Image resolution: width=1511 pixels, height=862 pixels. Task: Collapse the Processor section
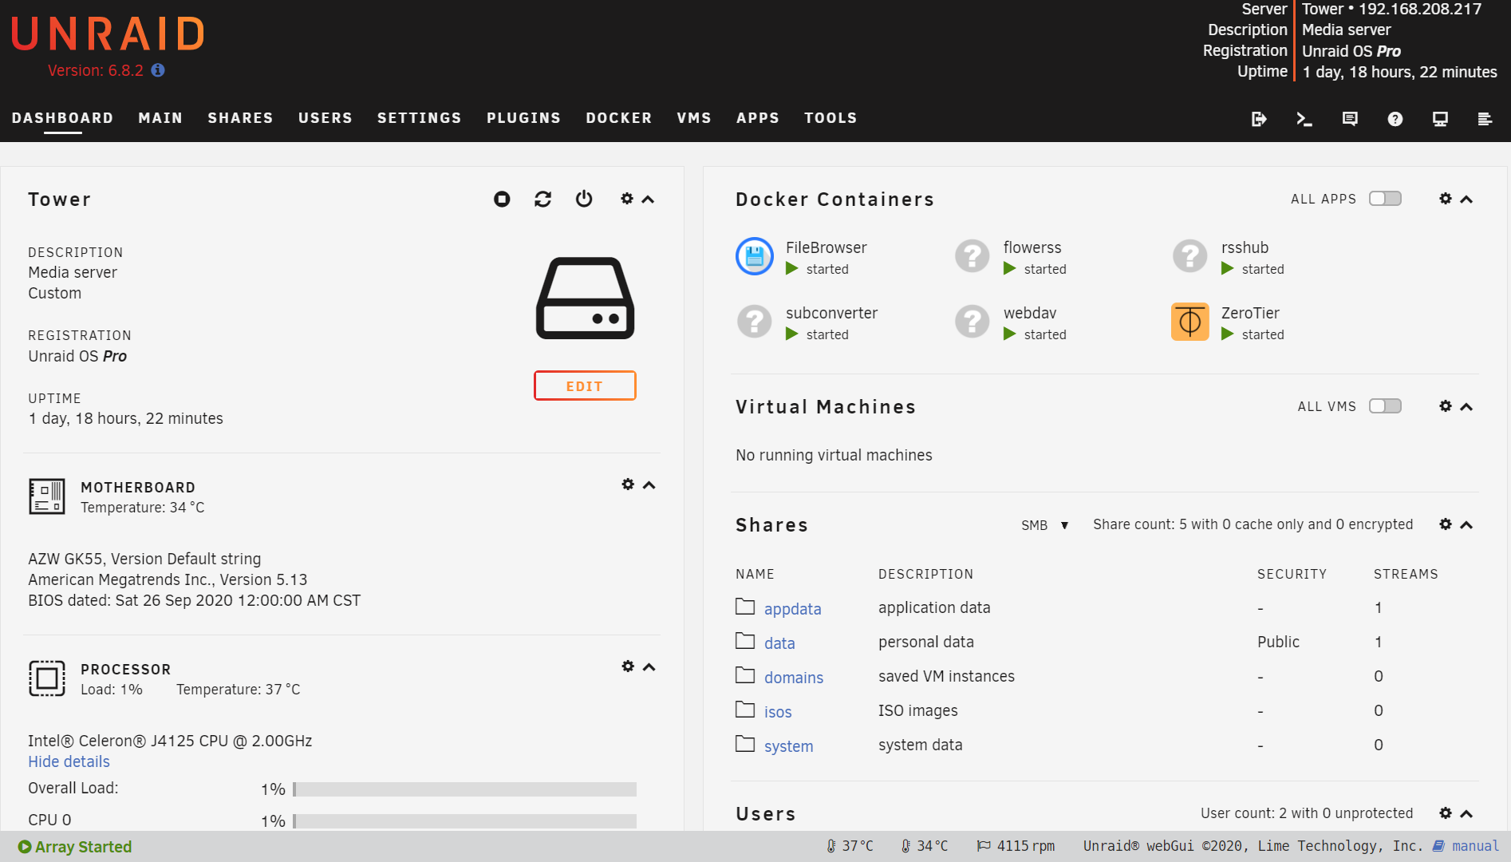649,667
